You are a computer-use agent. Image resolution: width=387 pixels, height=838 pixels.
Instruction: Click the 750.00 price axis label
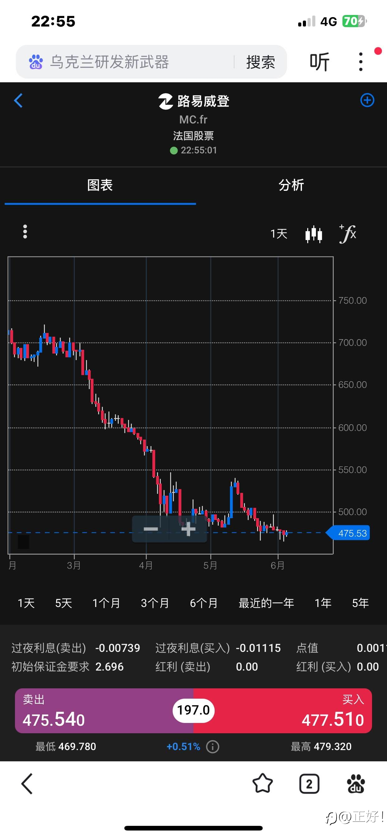pyautogui.click(x=352, y=300)
